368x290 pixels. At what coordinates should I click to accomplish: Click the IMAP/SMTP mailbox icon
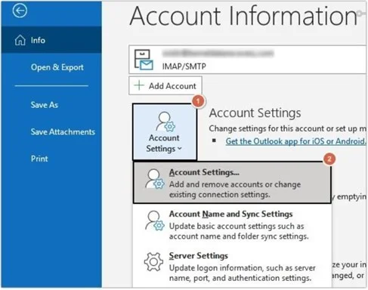[143, 60]
